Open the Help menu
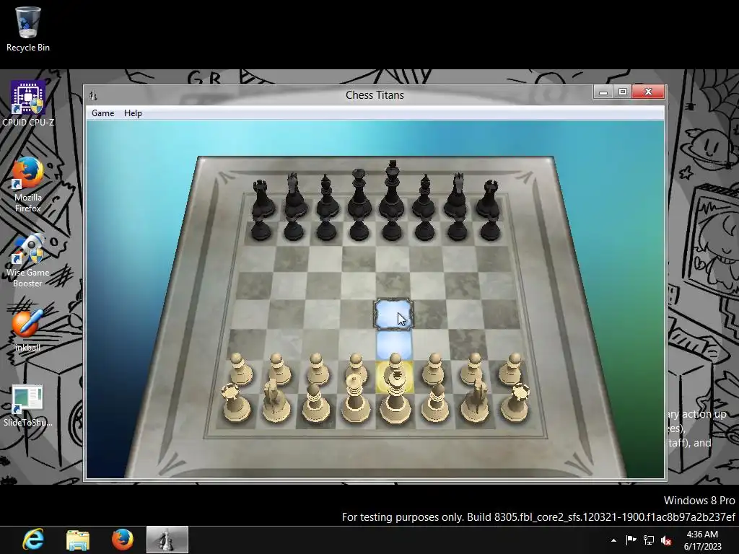This screenshot has height=554, width=739. click(x=133, y=113)
